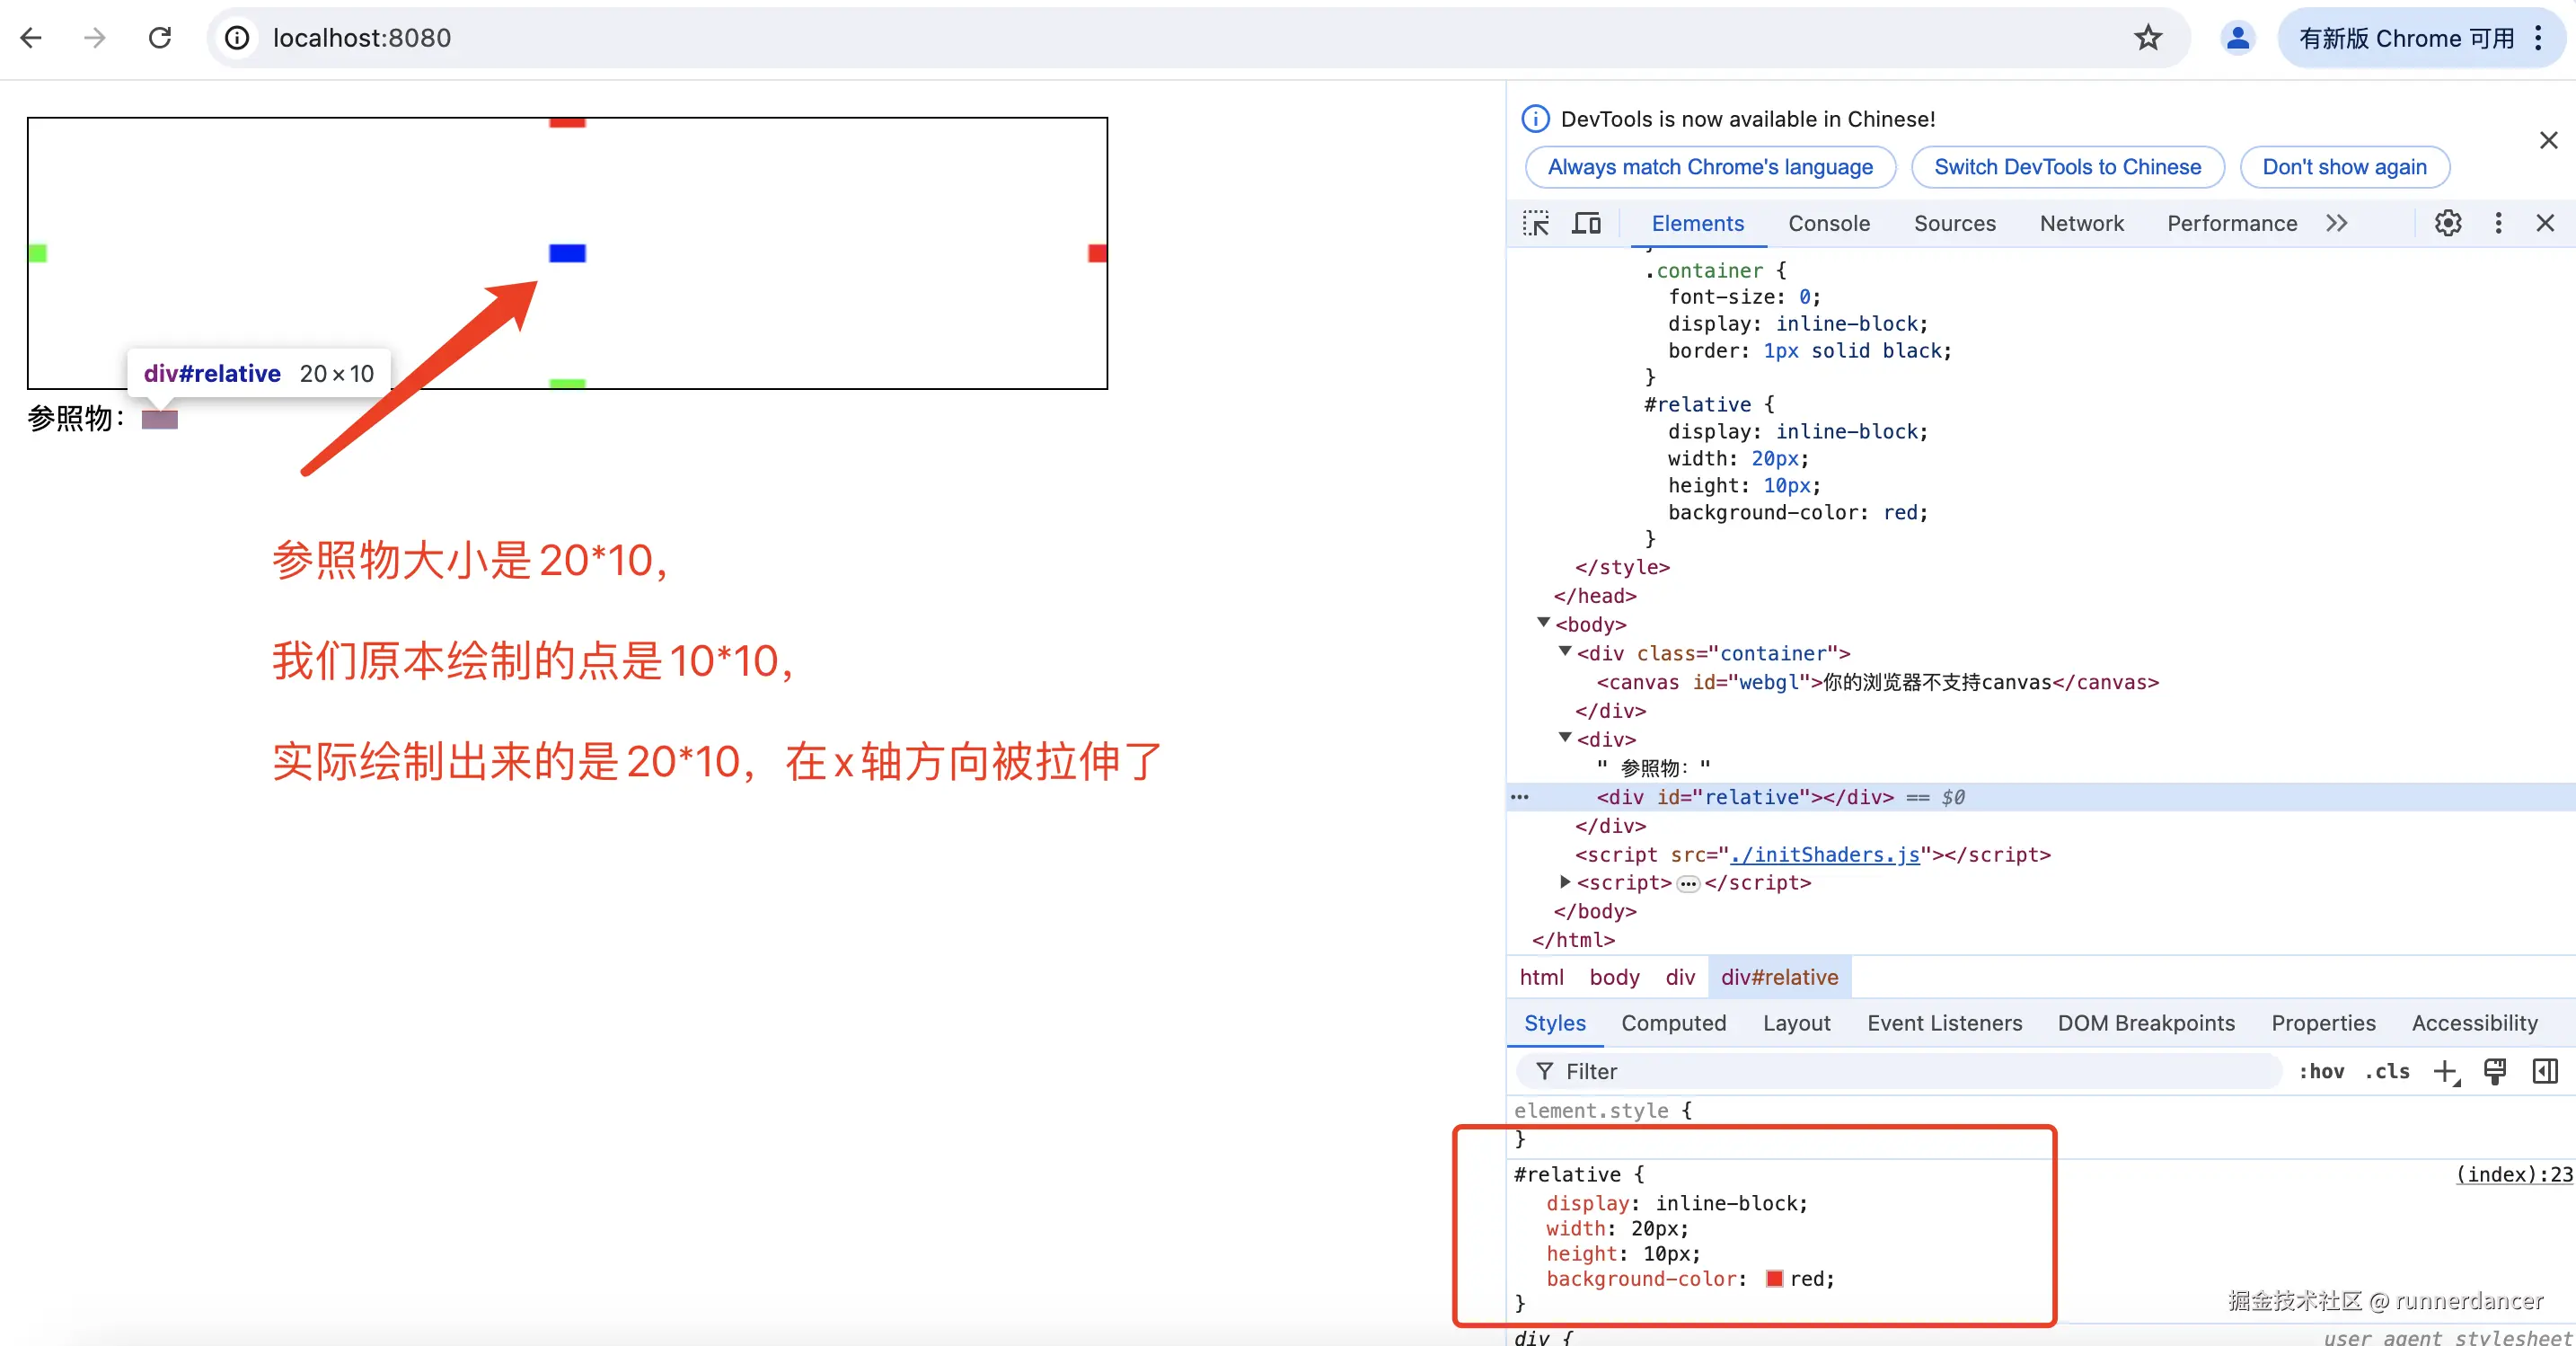Image resolution: width=2576 pixels, height=1346 pixels.
Task: Click Switch DevTools to Chinese button
Action: pyautogui.click(x=2067, y=167)
